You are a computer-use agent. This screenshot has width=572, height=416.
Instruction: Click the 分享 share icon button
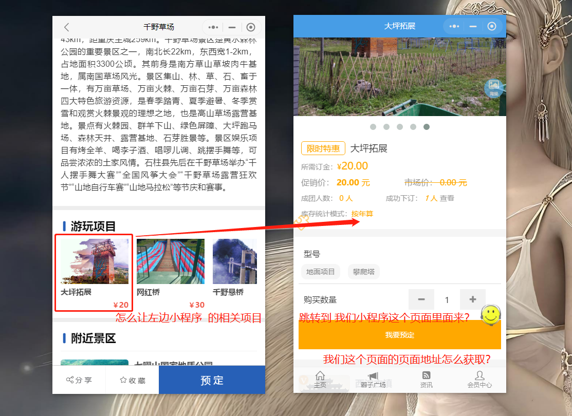point(79,380)
